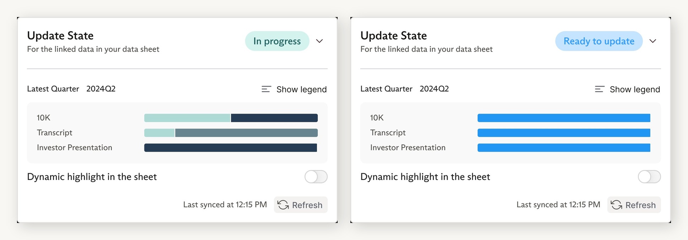Screen dimensions: 688x240
Task: Click left Investor Presentation navy bar
Action: coord(231,148)
